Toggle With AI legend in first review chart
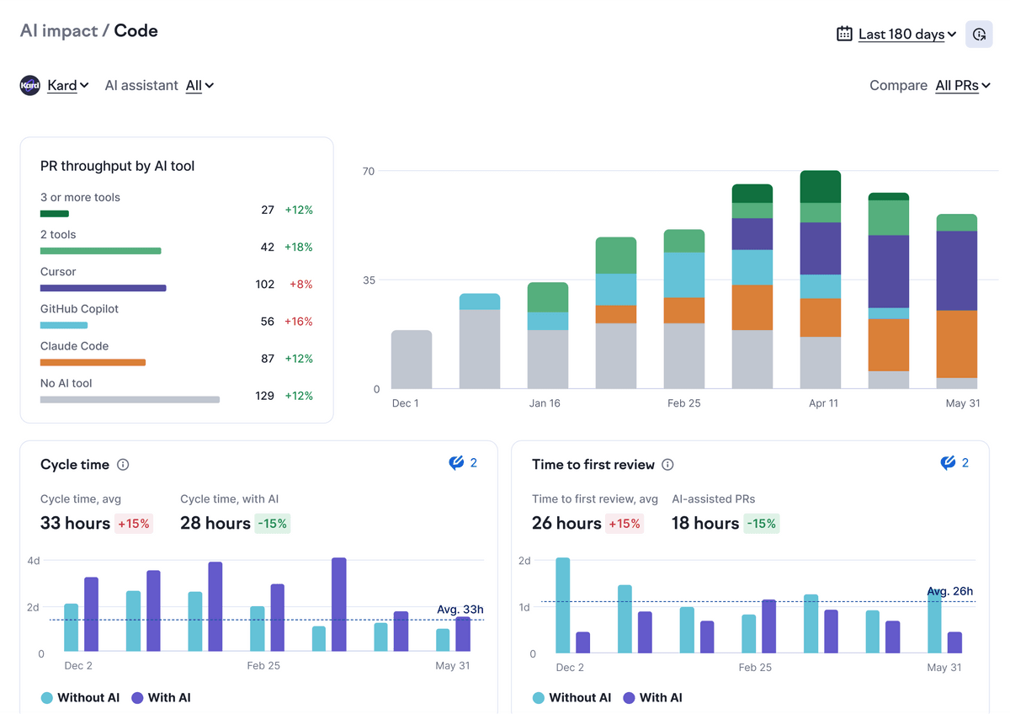 (651, 697)
